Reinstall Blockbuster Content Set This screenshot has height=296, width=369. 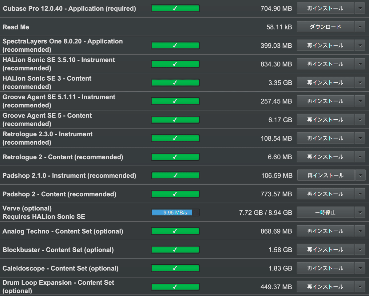click(325, 250)
